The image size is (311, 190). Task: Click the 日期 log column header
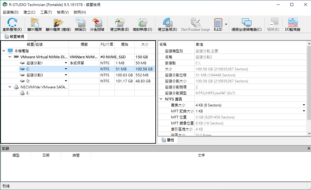(46, 155)
